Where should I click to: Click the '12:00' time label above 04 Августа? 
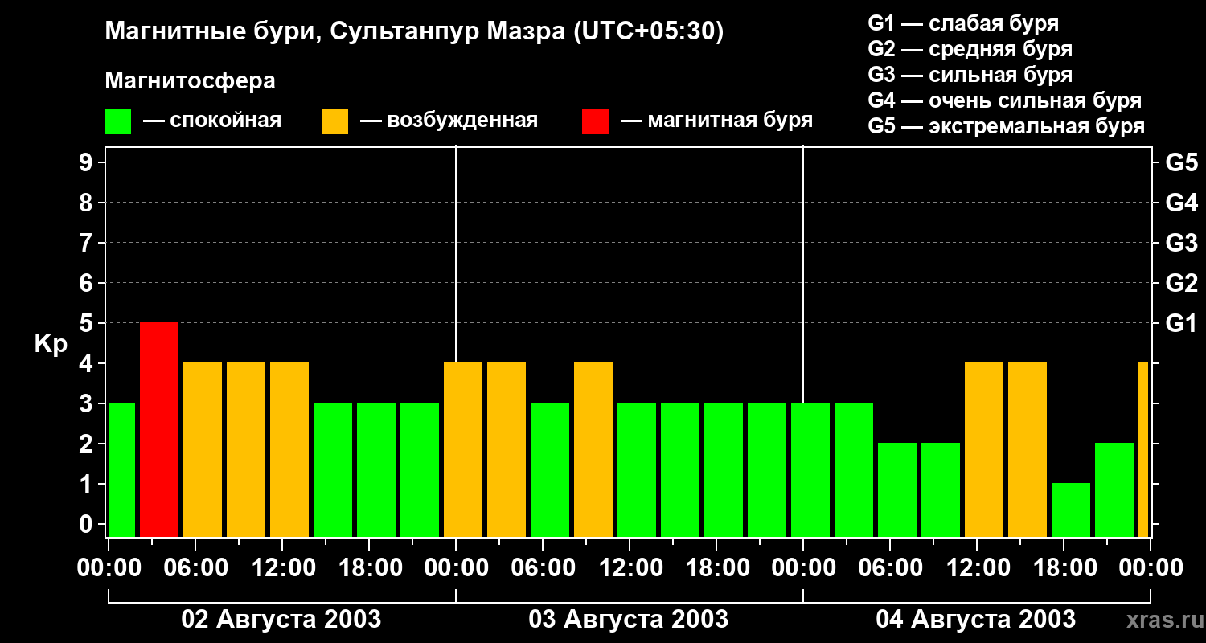[x=977, y=568]
